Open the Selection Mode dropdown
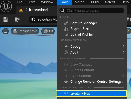 click(x=43, y=20)
